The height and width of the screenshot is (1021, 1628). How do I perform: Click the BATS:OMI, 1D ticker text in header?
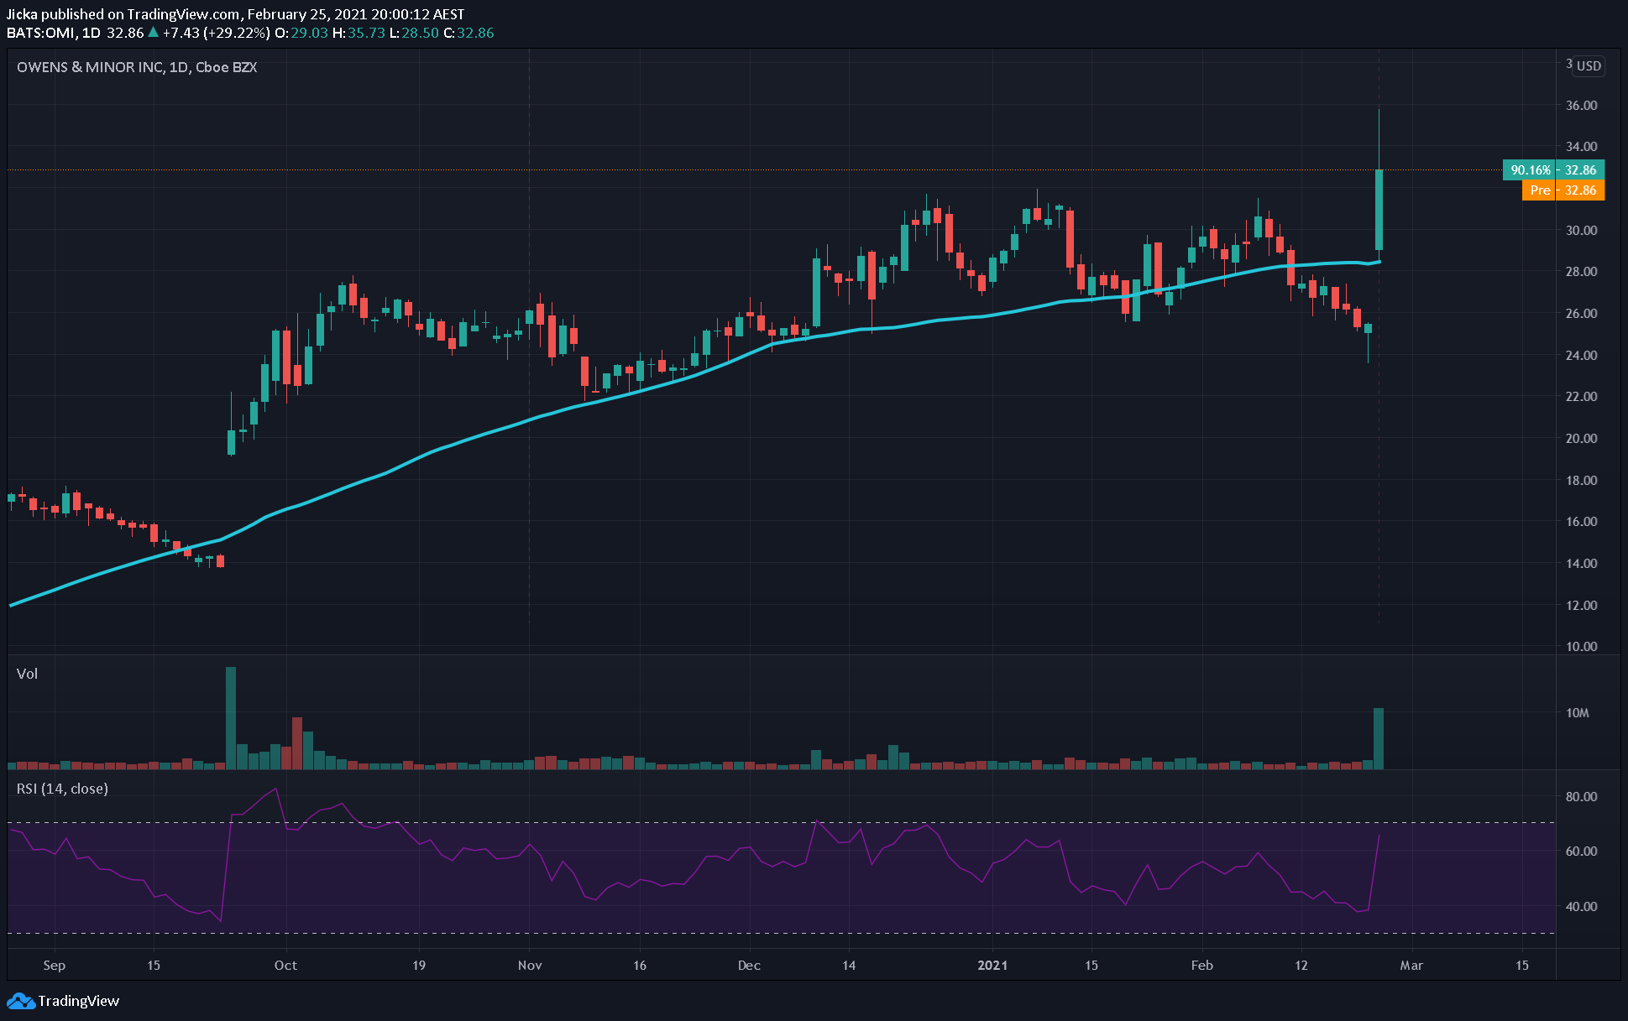click(x=54, y=33)
